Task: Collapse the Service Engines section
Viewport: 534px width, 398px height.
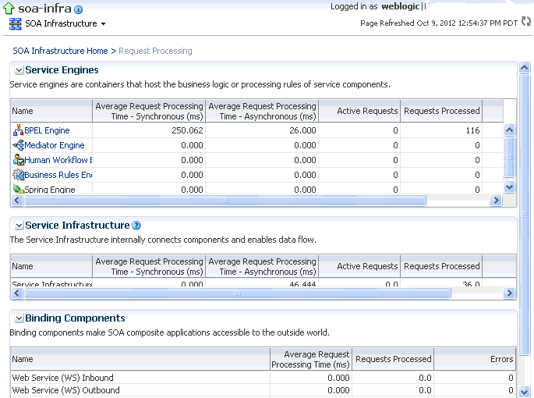Action: click(x=19, y=70)
